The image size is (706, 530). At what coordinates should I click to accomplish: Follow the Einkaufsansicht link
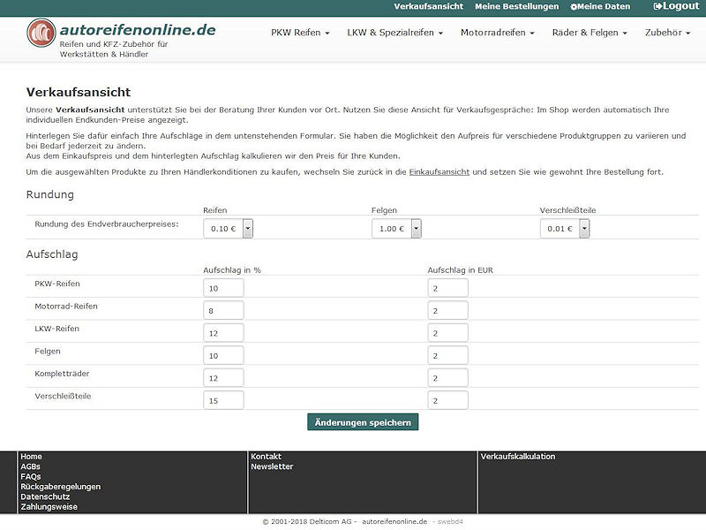(439, 171)
